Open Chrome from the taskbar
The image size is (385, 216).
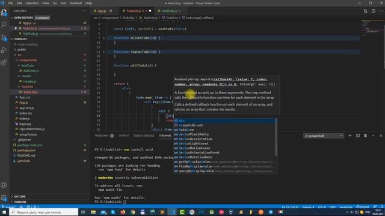point(133,212)
